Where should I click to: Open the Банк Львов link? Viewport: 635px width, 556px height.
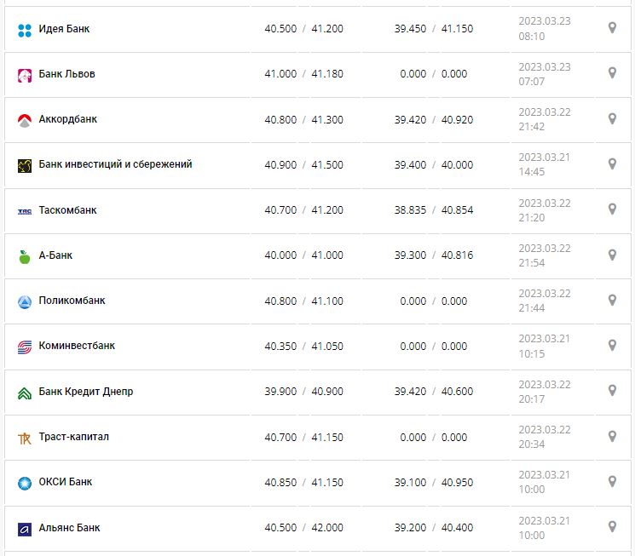coord(66,74)
